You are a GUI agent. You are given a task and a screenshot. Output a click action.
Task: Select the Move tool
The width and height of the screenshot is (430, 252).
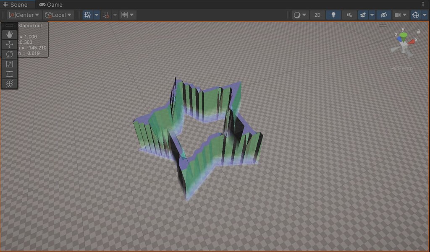(x=9, y=44)
